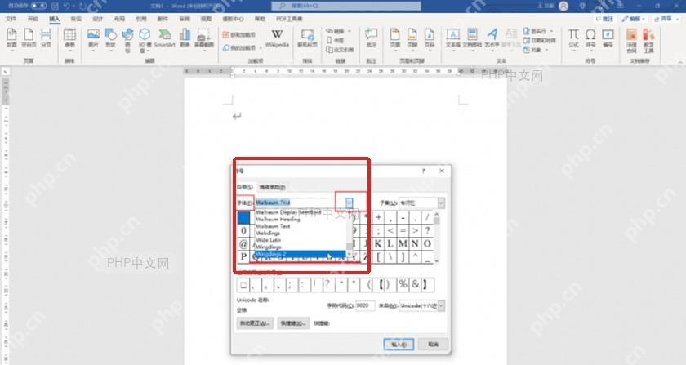Select the K character in symbol grid

378,244
